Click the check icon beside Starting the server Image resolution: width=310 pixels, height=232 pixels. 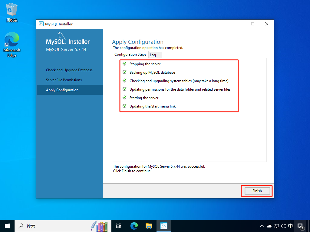[x=124, y=98]
